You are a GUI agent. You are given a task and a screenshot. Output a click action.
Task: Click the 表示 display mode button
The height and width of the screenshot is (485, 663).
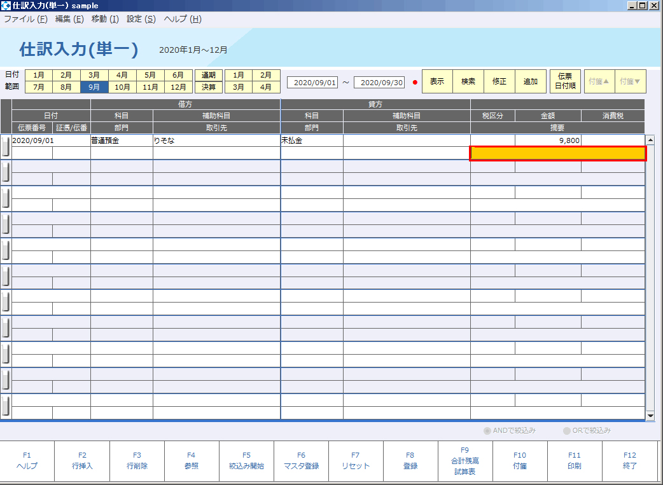pyautogui.click(x=437, y=81)
